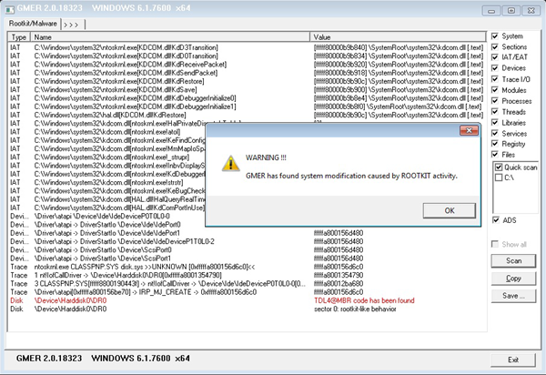Toggle the Processes checkbox
The width and height of the screenshot is (546, 375).
pos(495,101)
